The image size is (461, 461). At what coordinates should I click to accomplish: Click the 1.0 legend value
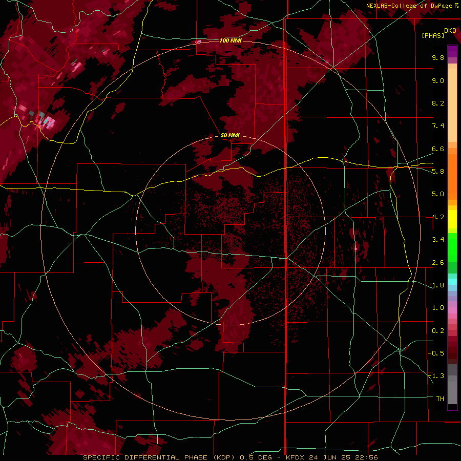438,308
